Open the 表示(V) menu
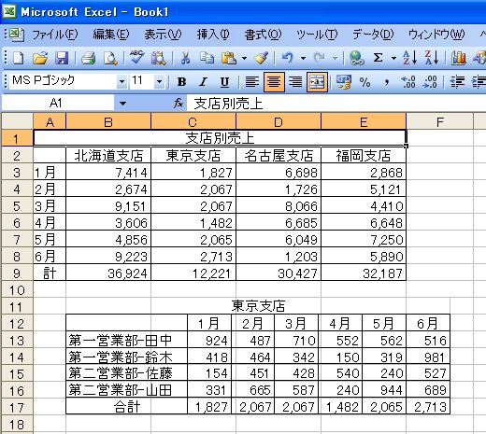 (163, 34)
